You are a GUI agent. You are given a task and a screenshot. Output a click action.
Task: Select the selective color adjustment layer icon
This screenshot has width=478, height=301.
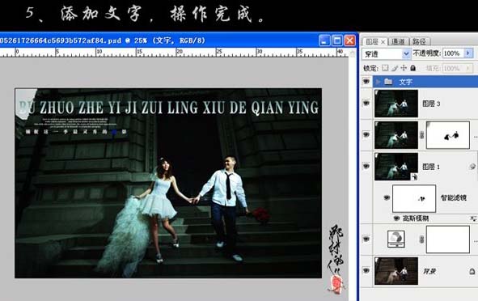396,239
